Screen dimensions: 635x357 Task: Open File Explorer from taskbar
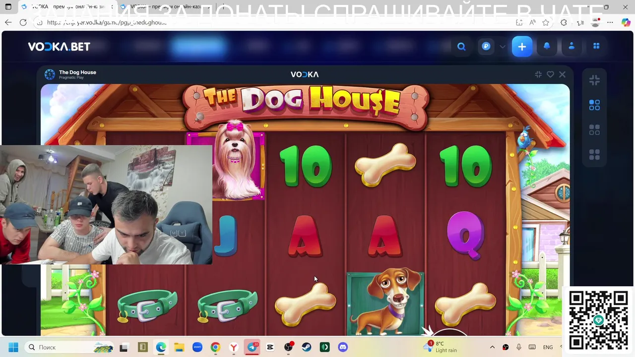click(179, 347)
